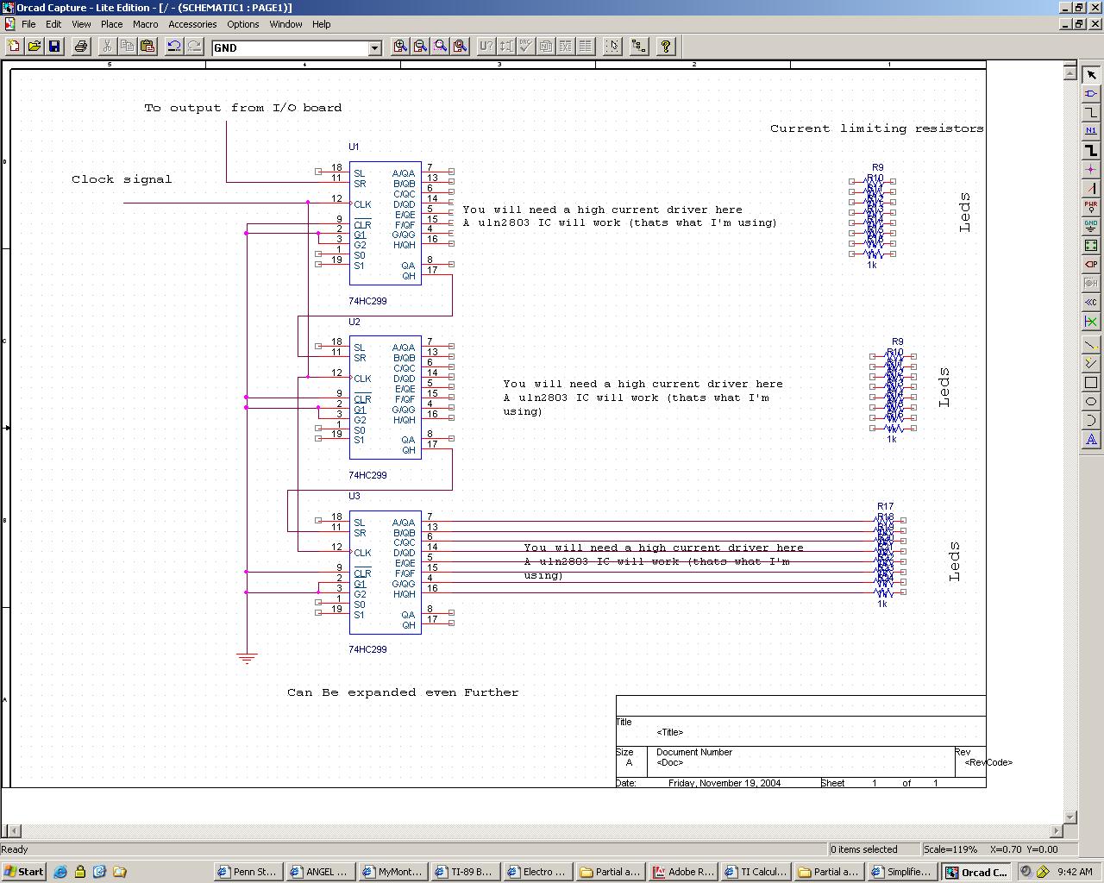Select the Place Power symbol tool
Image resolution: width=1104 pixels, height=883 pixels.
coord(1091,207)
